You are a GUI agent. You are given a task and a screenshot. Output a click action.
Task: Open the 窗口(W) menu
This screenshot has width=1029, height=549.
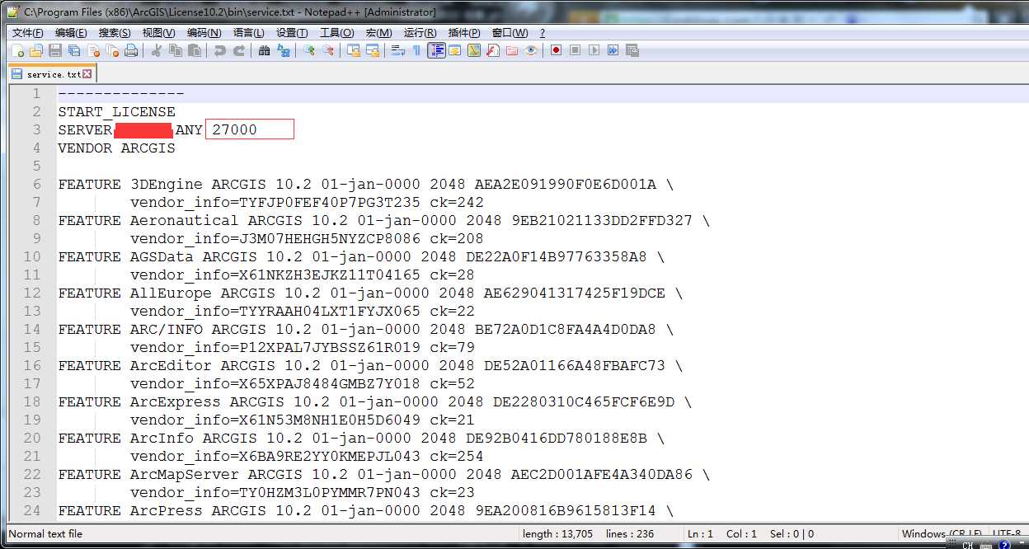[510, 33]
